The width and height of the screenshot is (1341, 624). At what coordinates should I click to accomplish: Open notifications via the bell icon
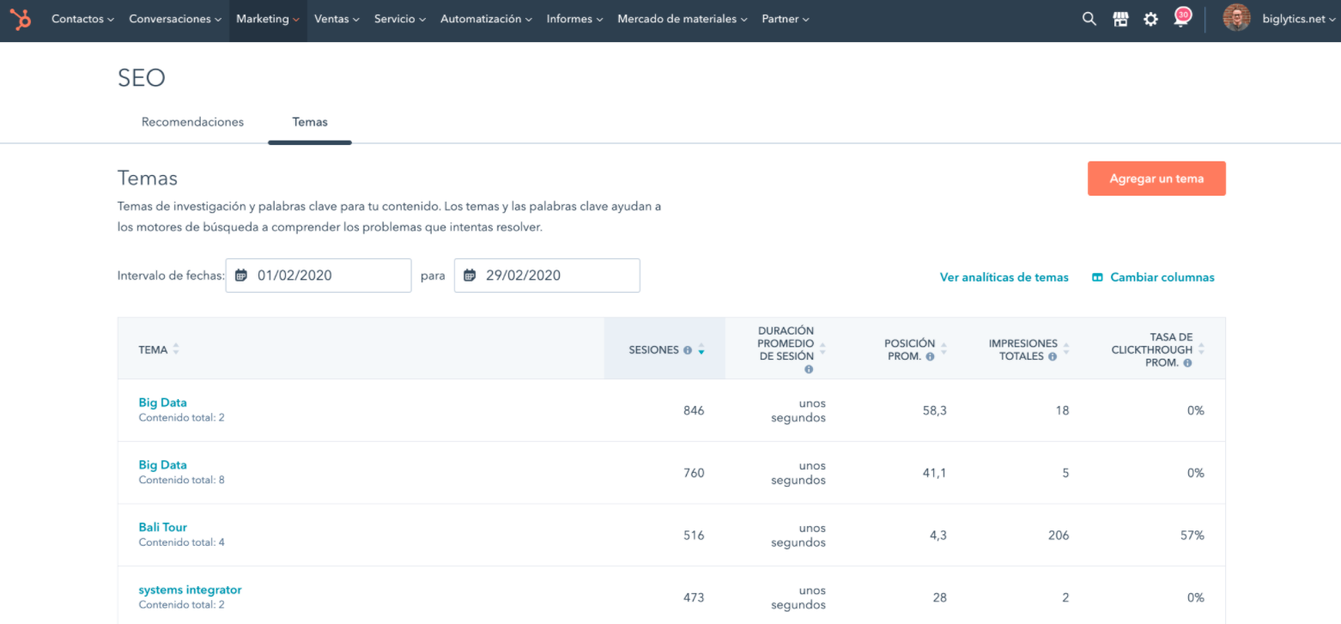[1180, 18]
